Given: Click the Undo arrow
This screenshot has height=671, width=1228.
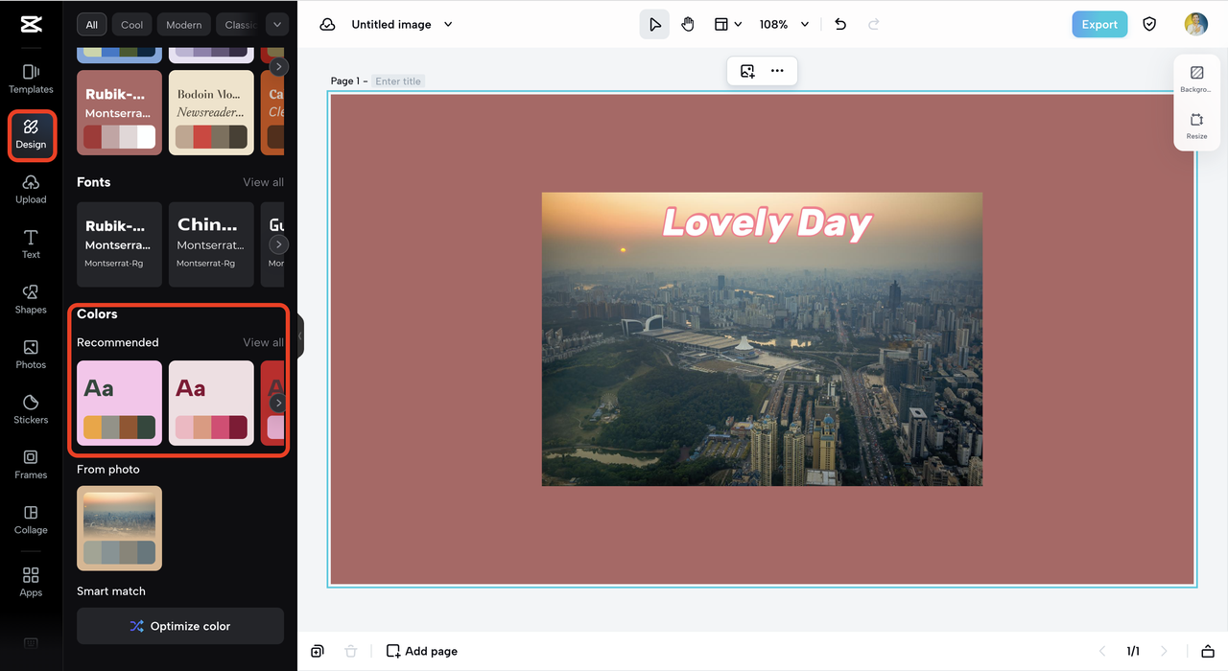Looking at the screenshot, I should (840, 24).
